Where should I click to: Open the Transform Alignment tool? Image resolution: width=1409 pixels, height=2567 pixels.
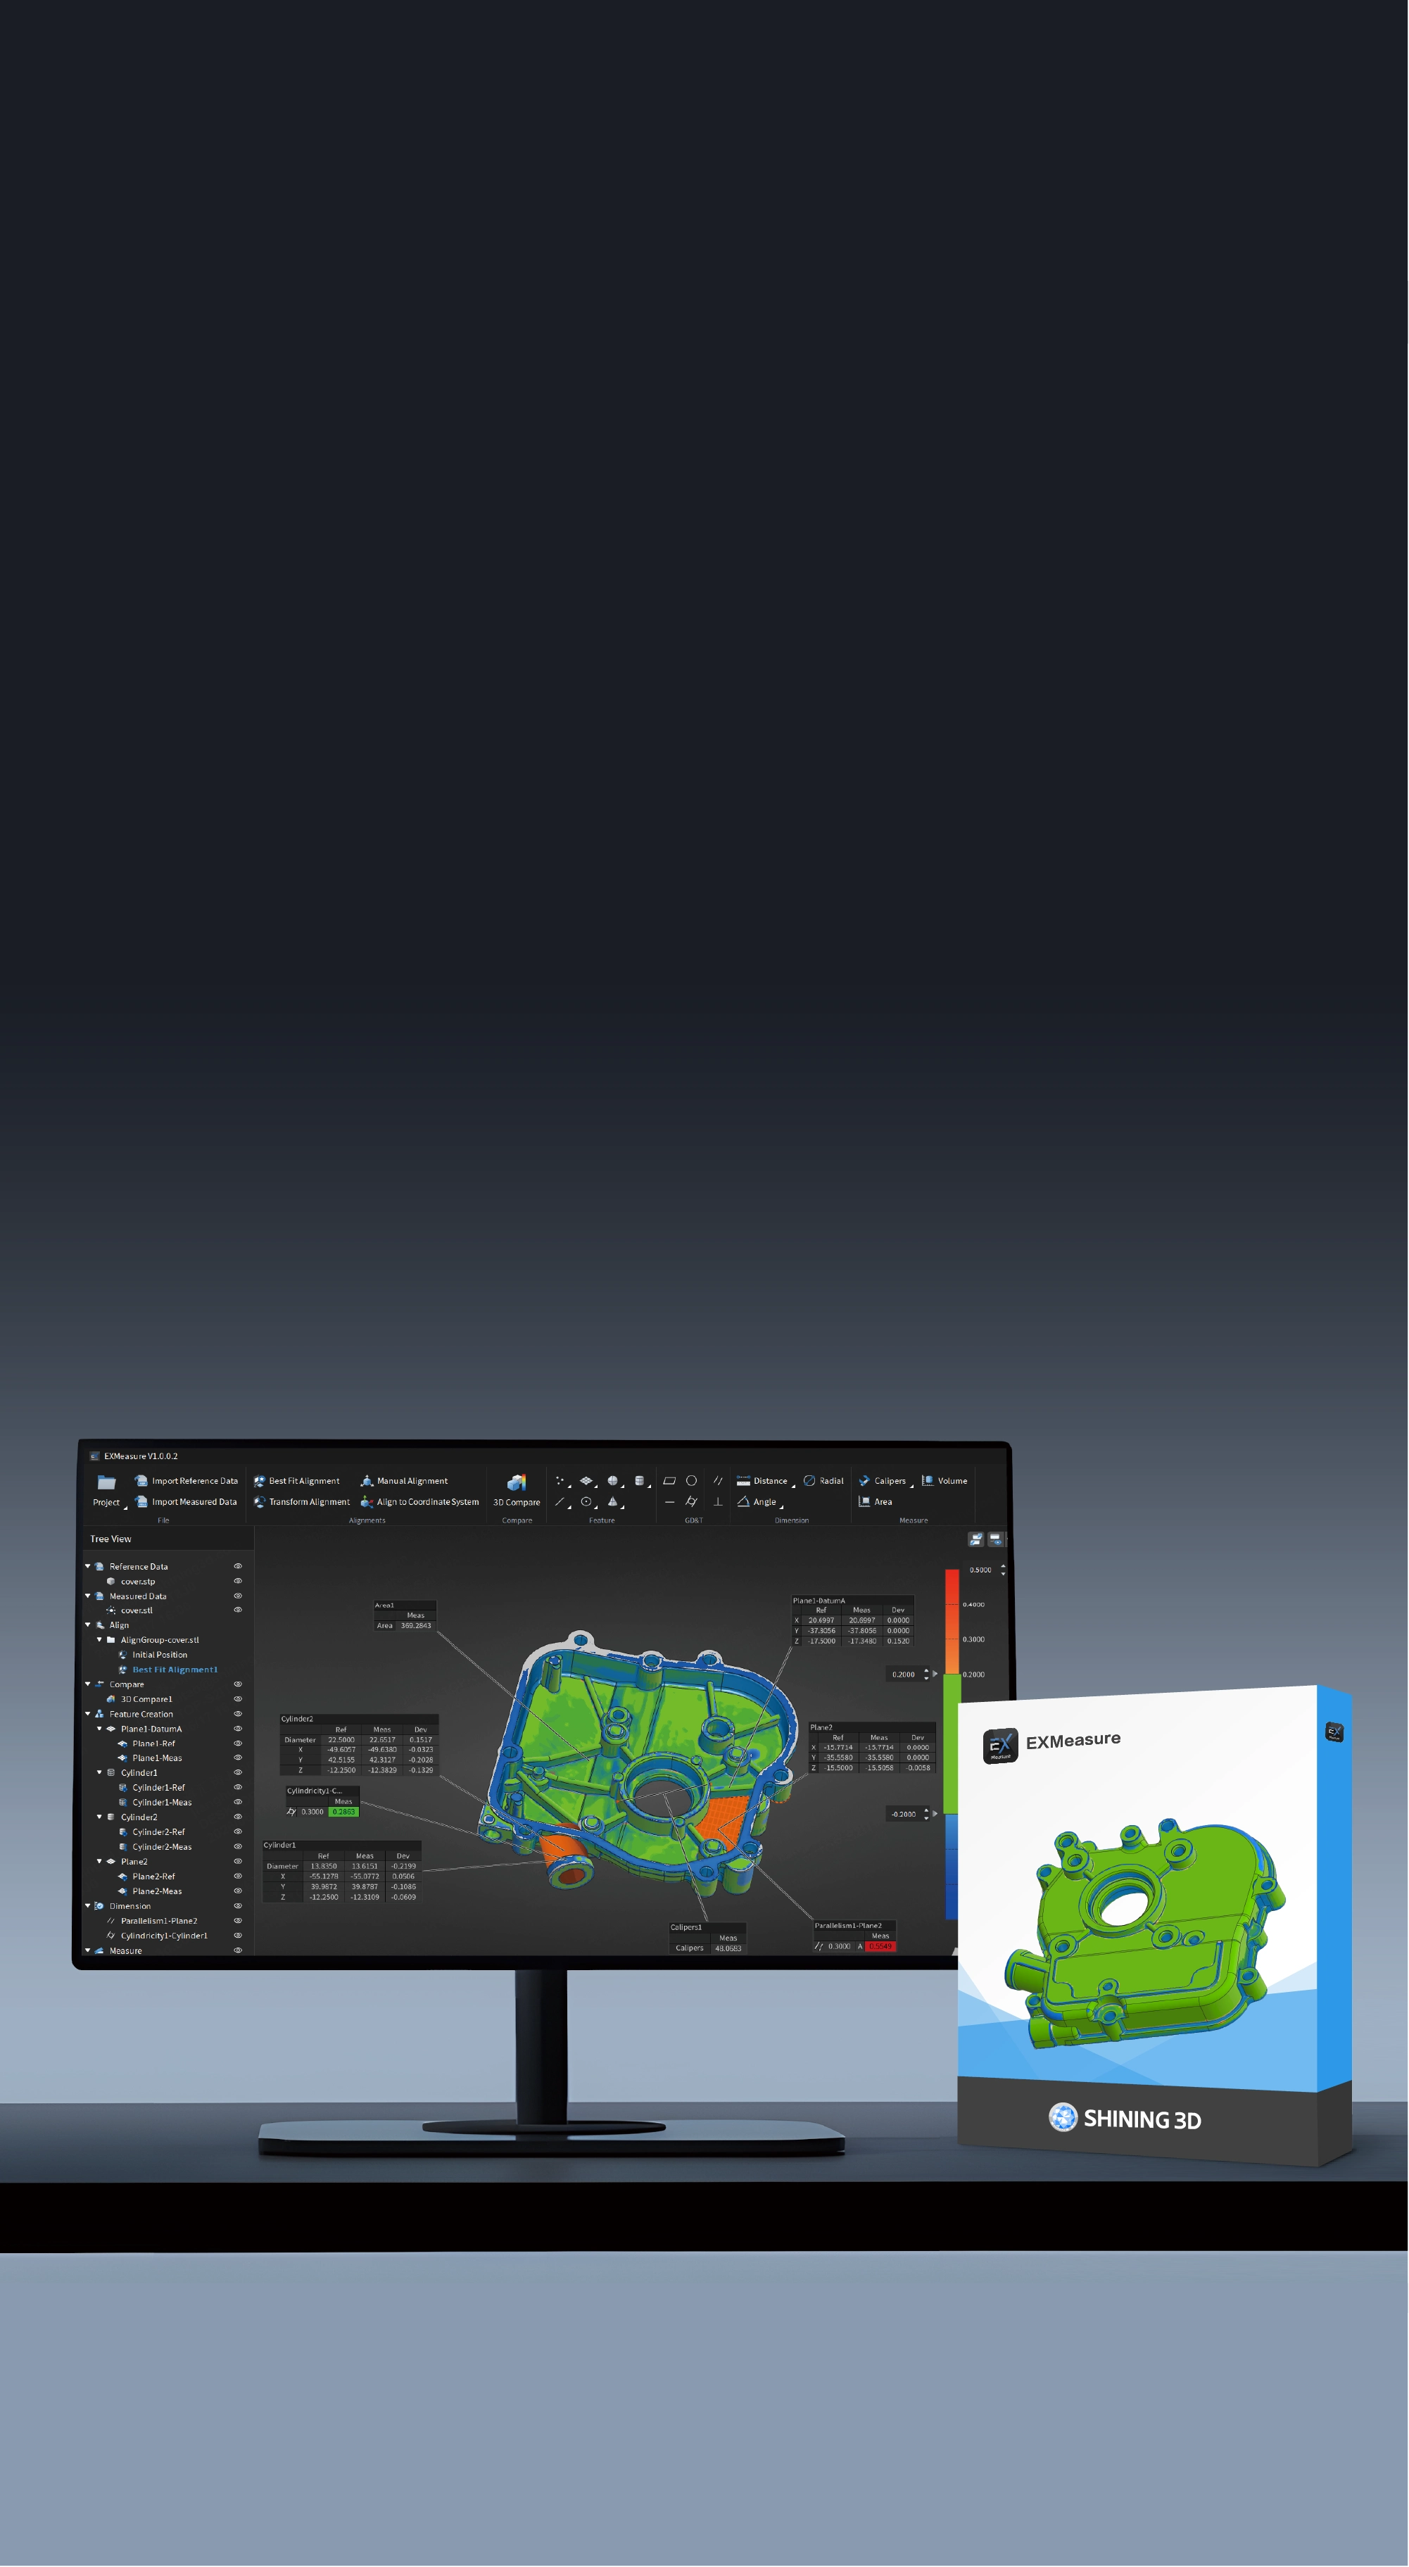pyautogui.click(x=302, y=1502)
